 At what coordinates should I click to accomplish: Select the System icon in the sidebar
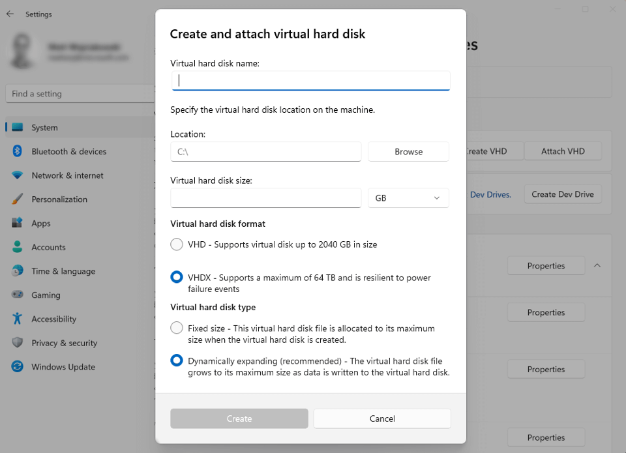click(18, 127)
